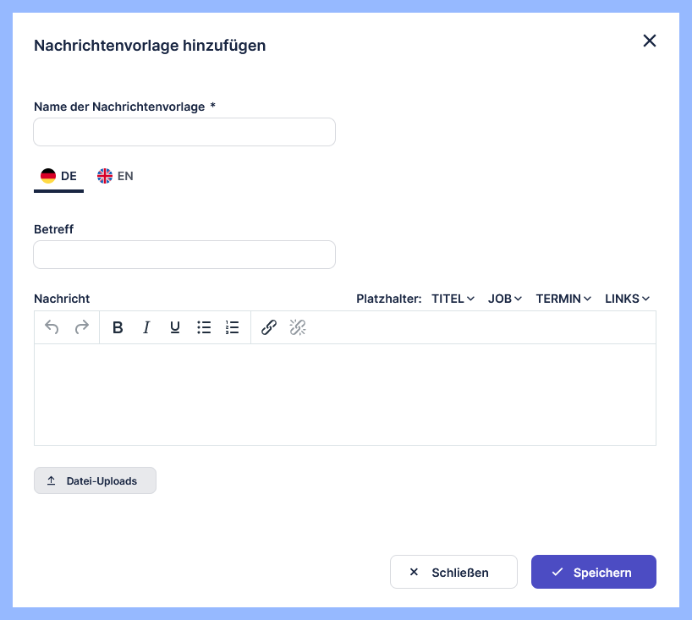Expand the LINKS placeholder dropdown
This screenshot has width=692, height=620.
pos(626,299)
